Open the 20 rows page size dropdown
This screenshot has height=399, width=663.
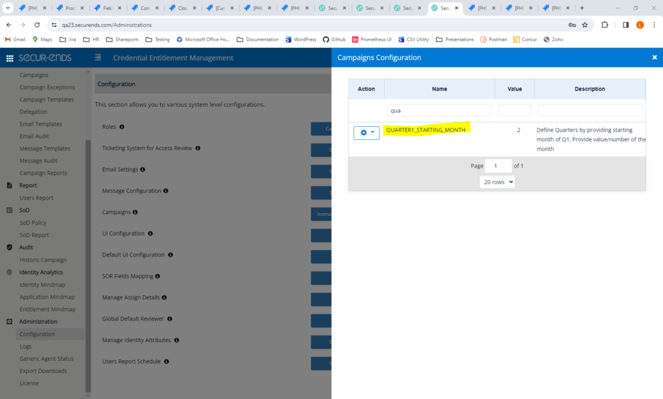point(497,182)
